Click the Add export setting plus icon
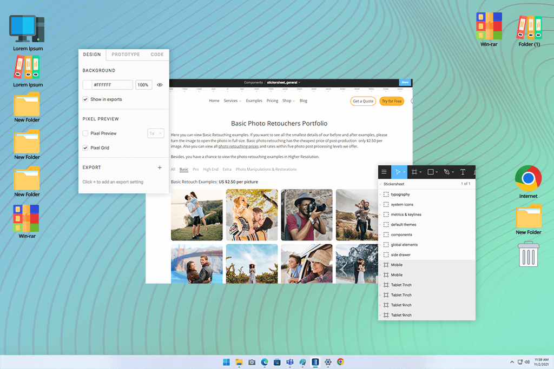 160,167
